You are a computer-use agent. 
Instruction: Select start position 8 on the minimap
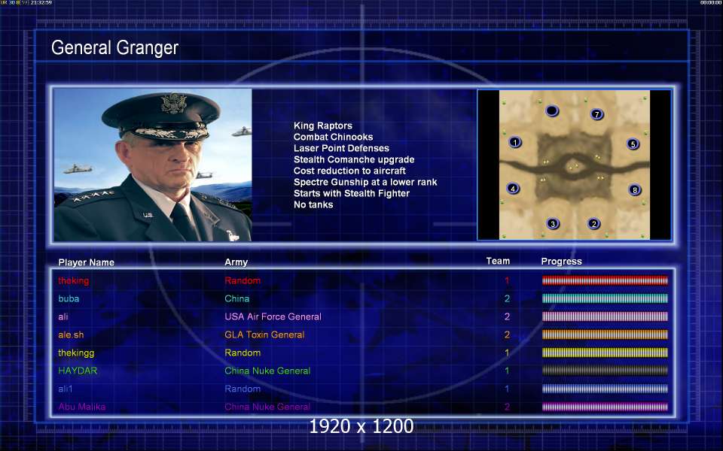pyautogui.click(x=634, y=189)
